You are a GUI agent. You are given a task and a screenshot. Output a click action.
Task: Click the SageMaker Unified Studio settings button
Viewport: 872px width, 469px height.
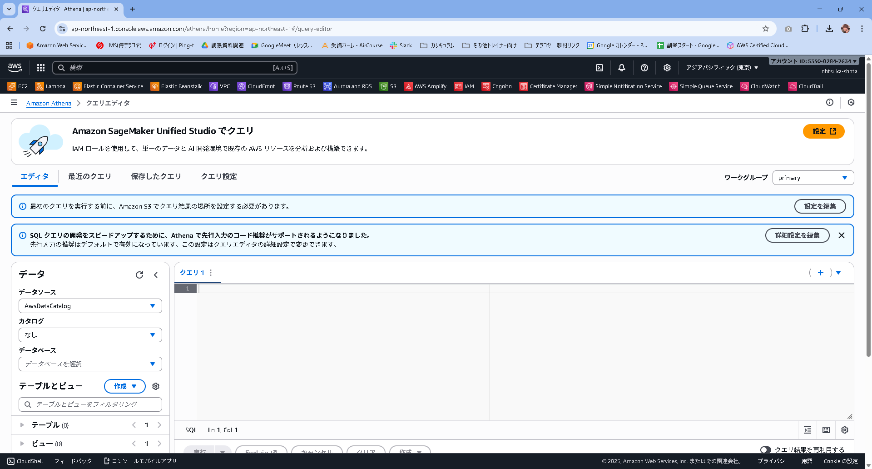pyautogui.click(x=824, y=131)
